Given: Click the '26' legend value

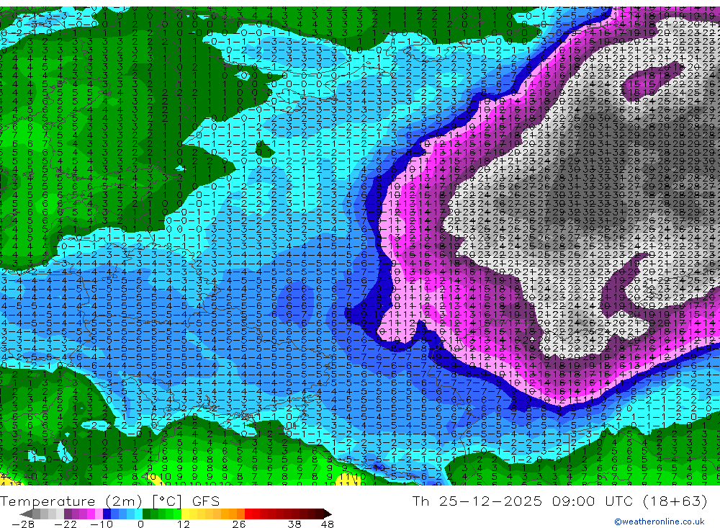Looking at the screenshot, I should [x=239, y=524].
